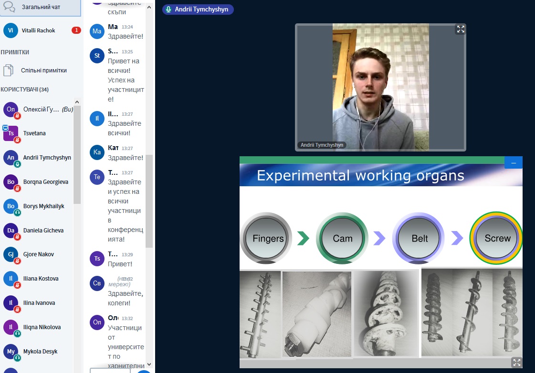This screenshot has width=535, height=373.
Task: Click the chat messages scrollbar
Action: tap(149, 200)
